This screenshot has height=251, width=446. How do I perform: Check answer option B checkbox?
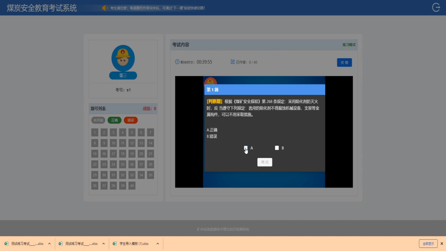[277, 148]
